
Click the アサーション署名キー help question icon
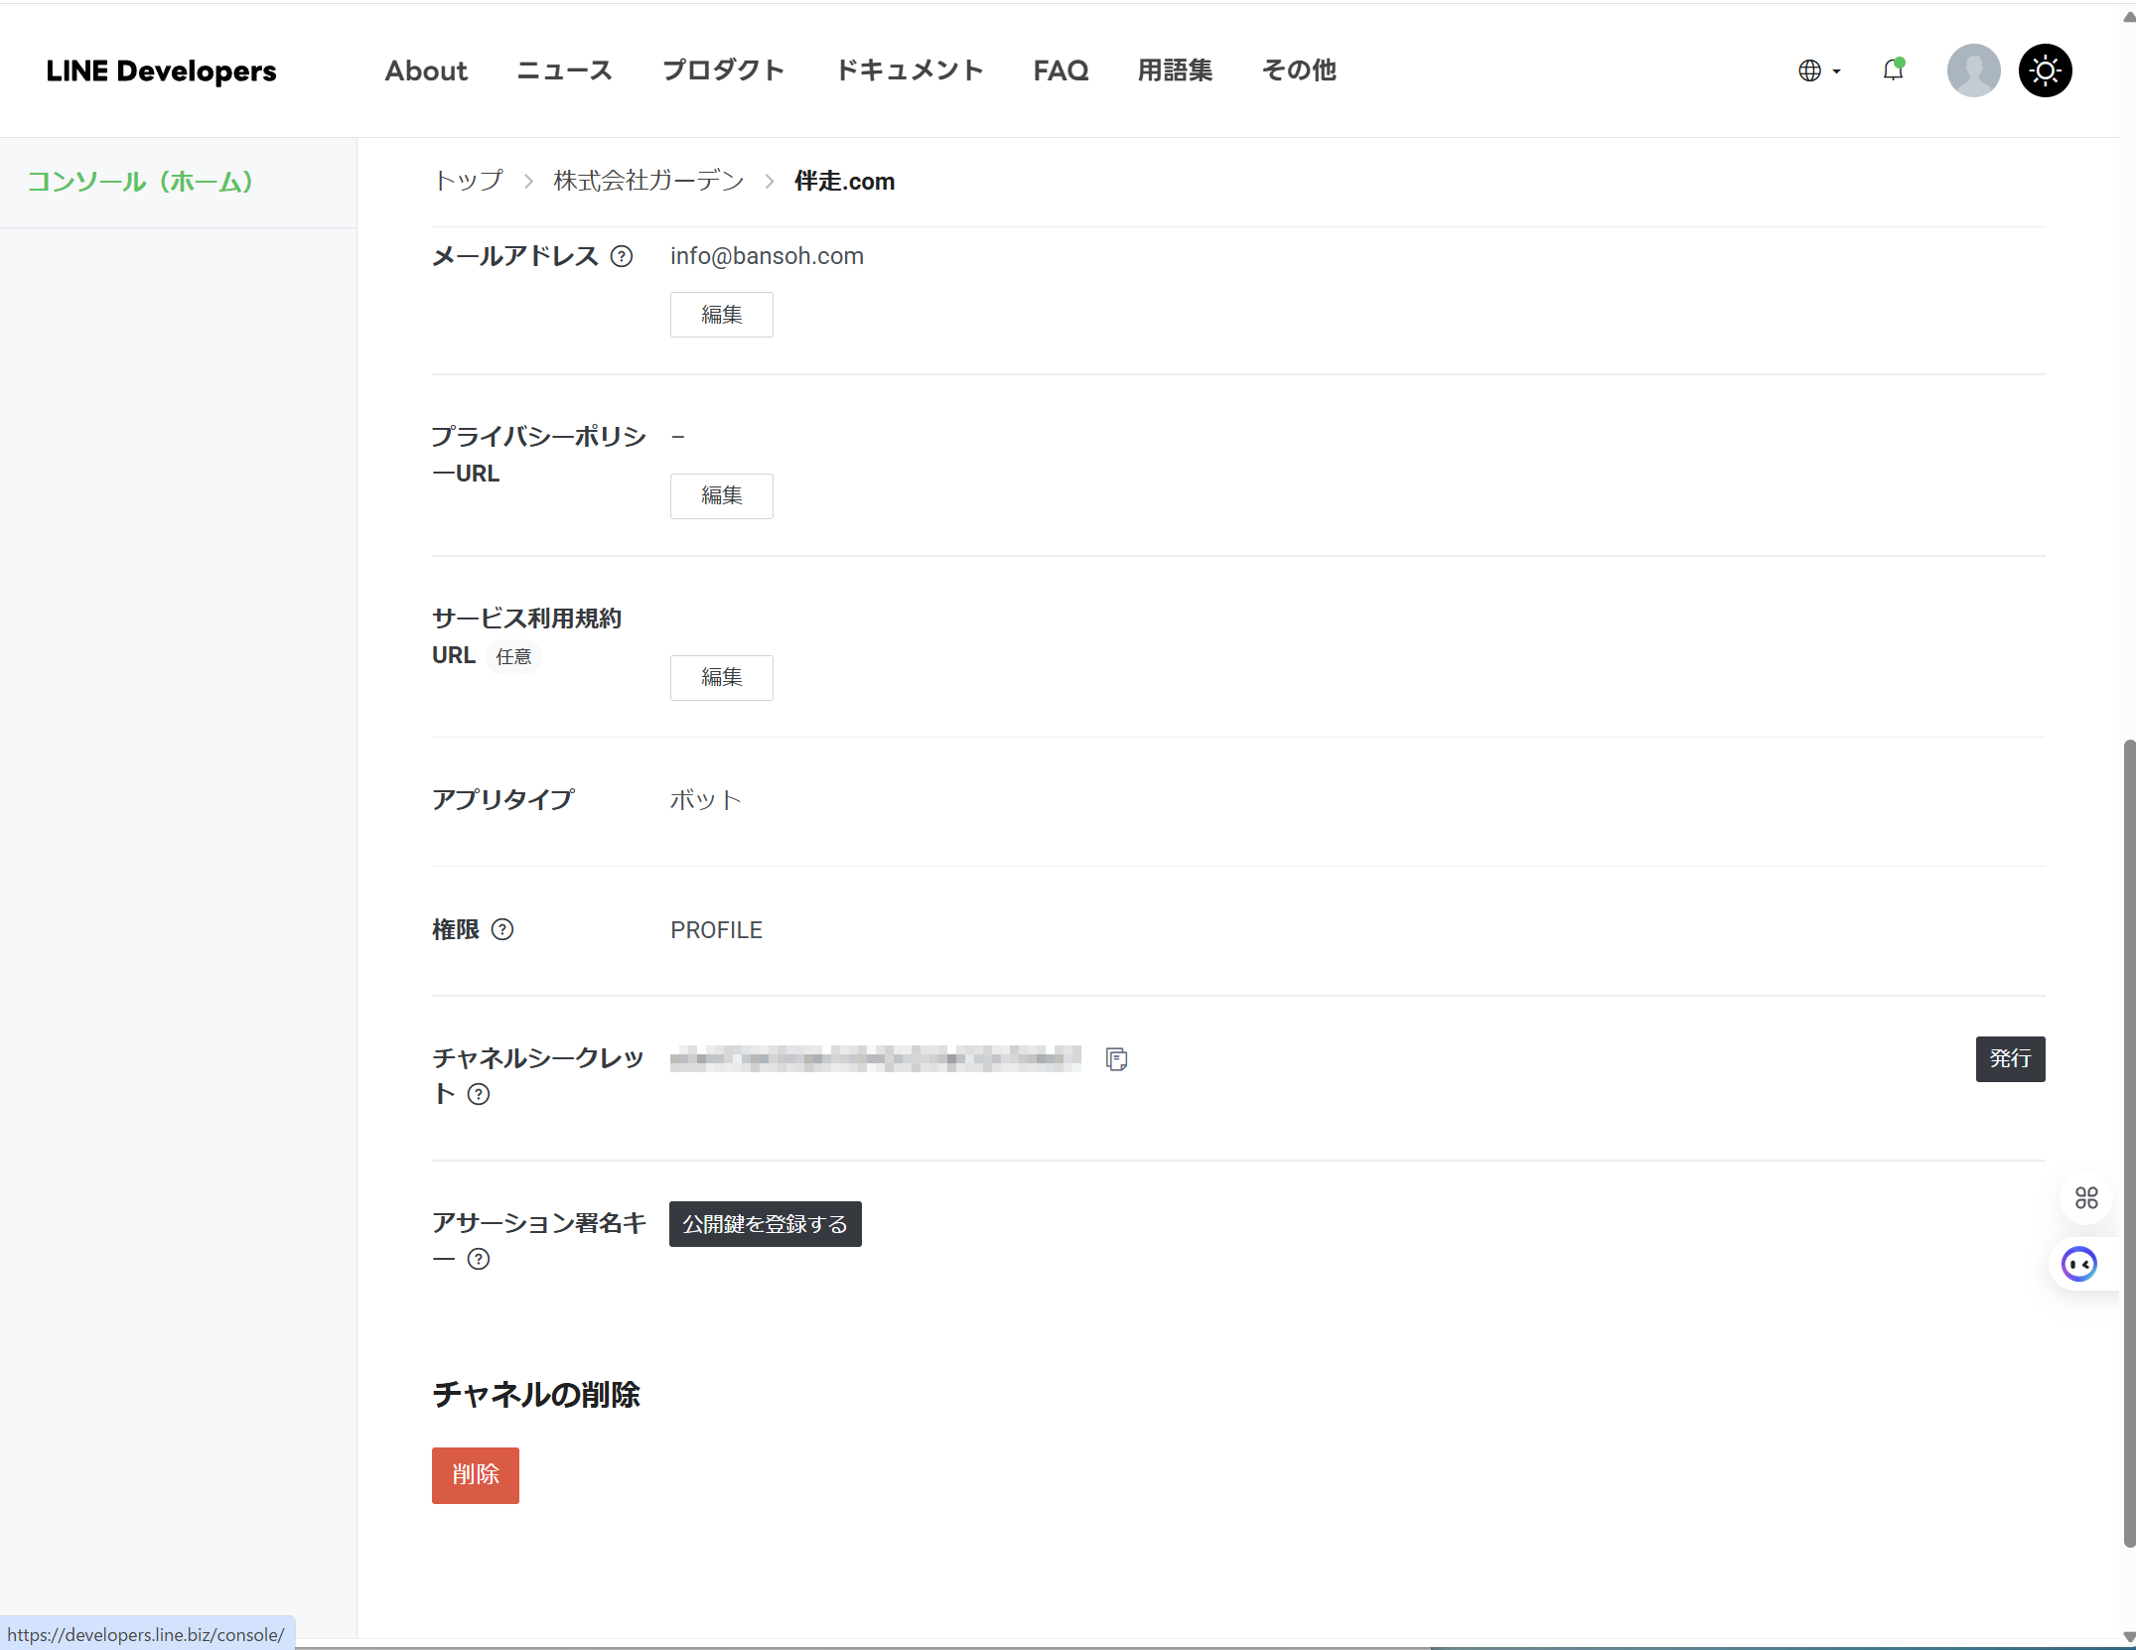tap(479, 1259)
